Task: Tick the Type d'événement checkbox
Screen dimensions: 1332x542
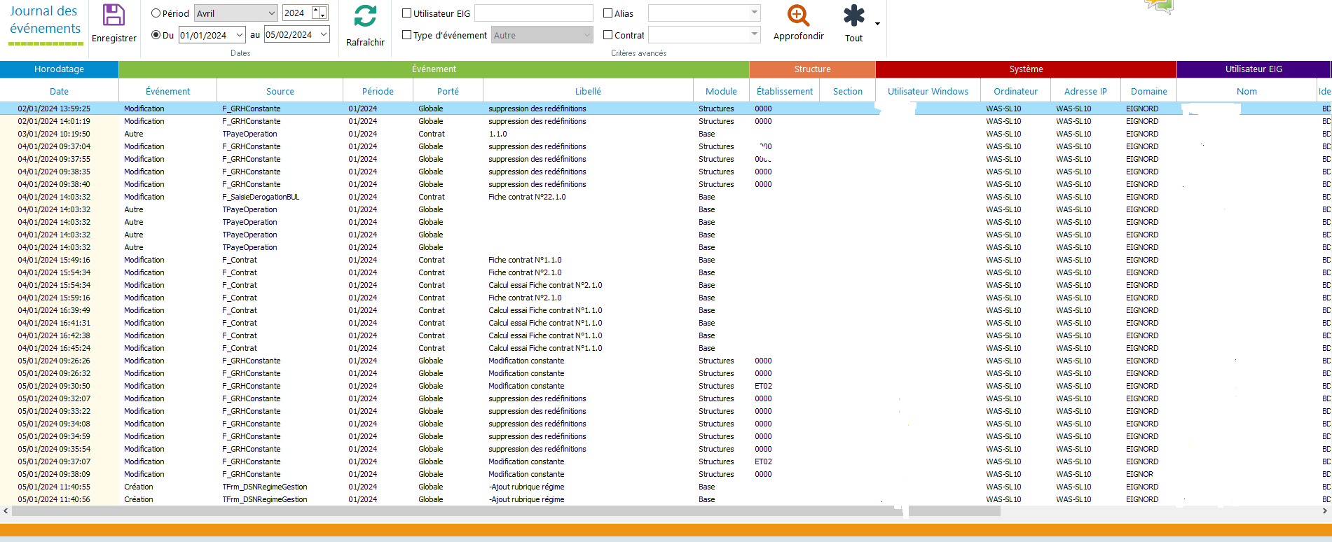Action: coord(406,35)
